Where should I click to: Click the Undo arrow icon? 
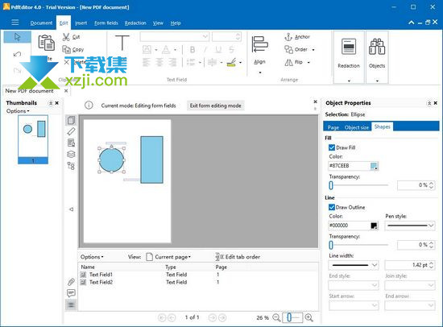click(x=17, y=54)
